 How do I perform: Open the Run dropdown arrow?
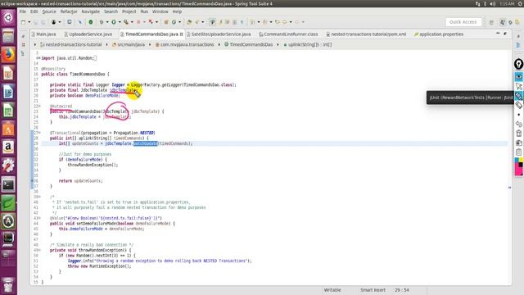point(120,22)
